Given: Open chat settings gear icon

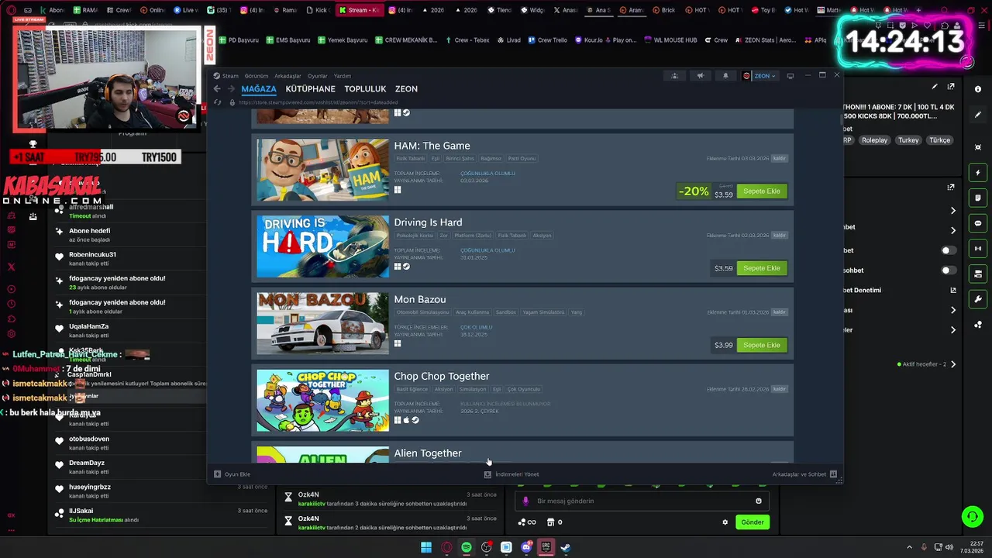Looking at the screenshot, I should tap(725, 522).
